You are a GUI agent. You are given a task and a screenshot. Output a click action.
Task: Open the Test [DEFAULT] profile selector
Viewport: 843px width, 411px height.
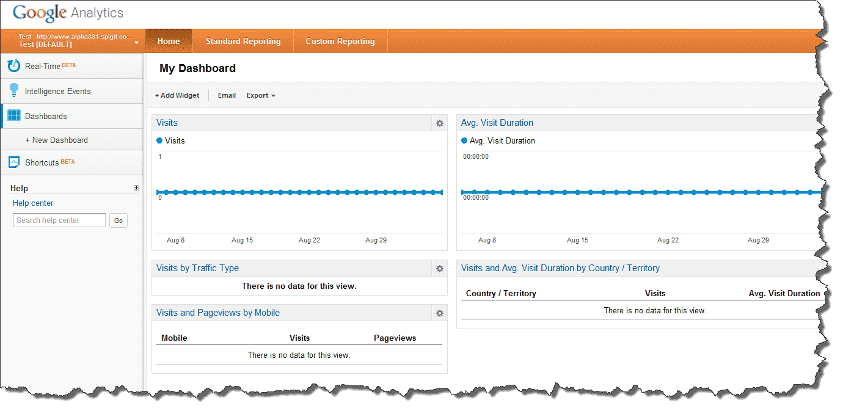(x=77, y=41)
